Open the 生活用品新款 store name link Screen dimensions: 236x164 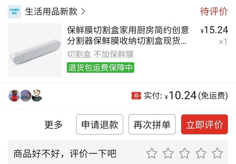pos(51,11)
